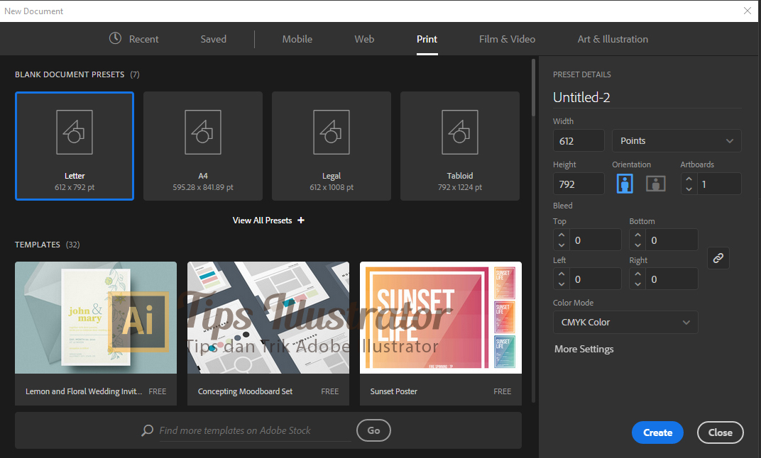Open the Sunset Poster template thumbnail
Viewport: 761px width, 458px height.
coord(440,317)
